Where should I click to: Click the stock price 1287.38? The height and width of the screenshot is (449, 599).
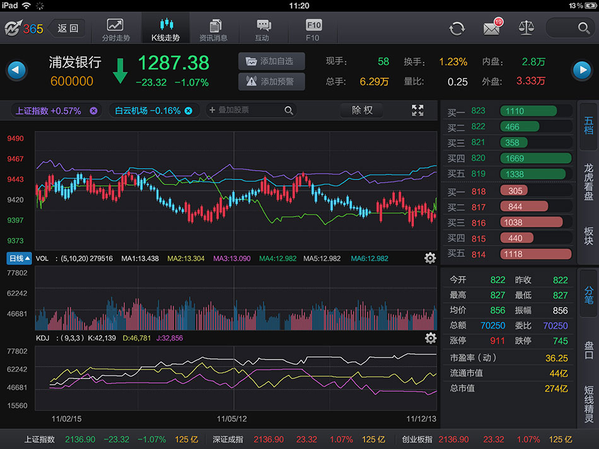point(173,63)
